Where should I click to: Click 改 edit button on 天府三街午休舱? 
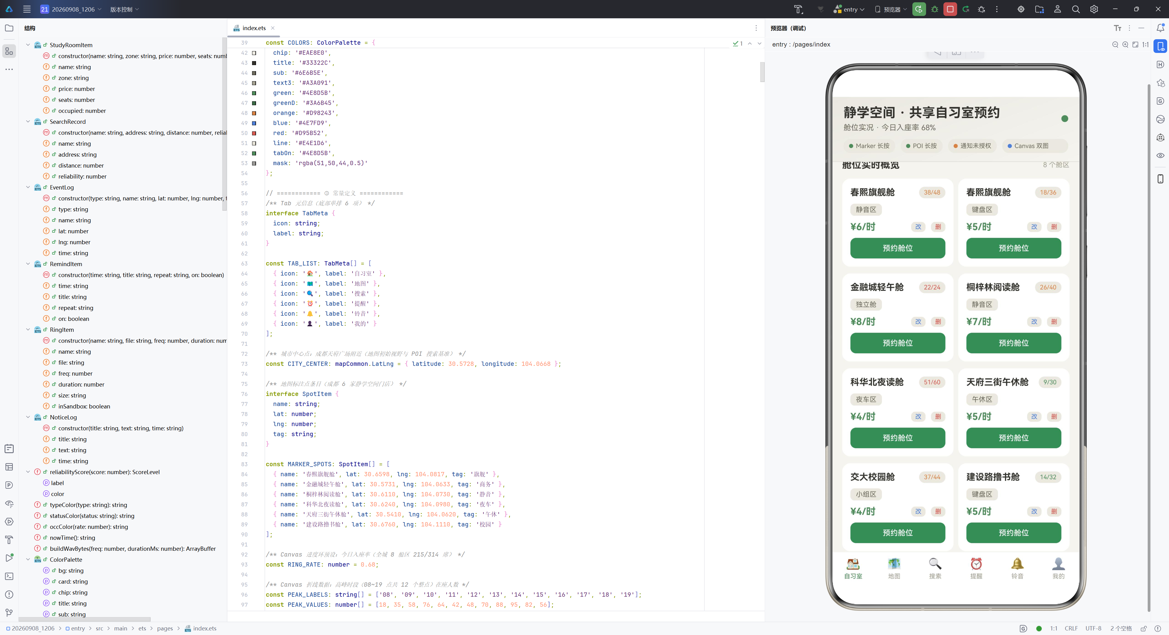pos(1034,417)
